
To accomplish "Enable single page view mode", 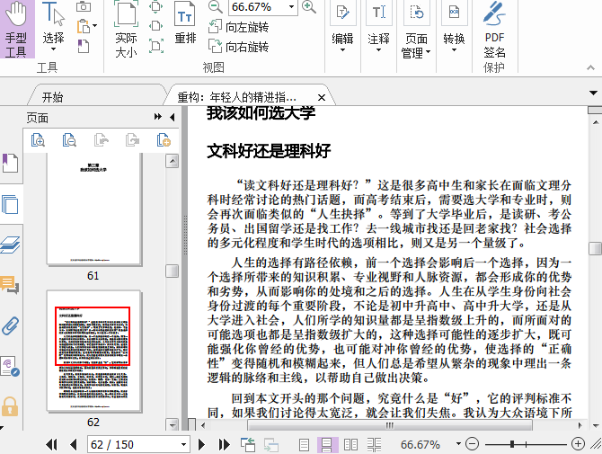I will click(304, 445).
